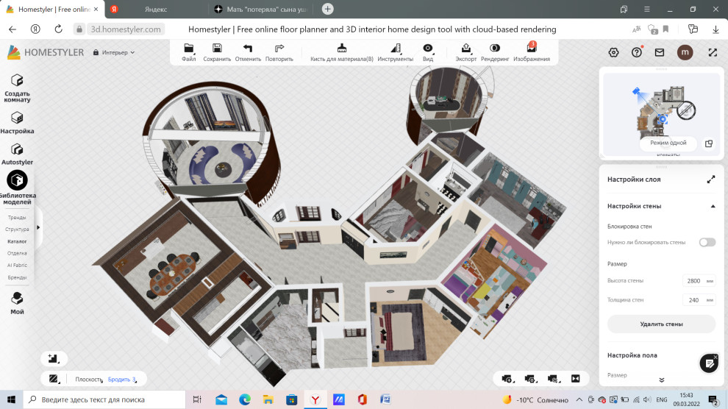Image resolution: width=728 pixels, height=409 pixels.
Task: Open Создать комнату room creator
Action: click(x=17, y=87)
